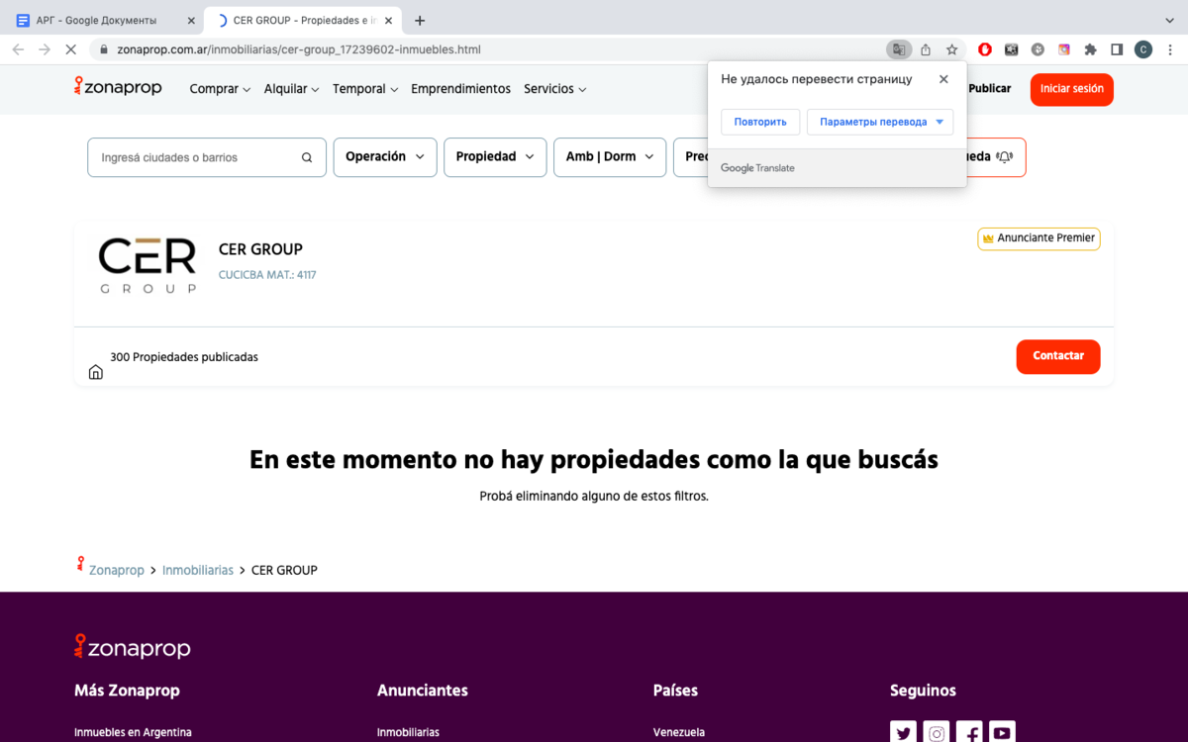
Task: Open the Параметры перевода dropdown
Action: coord(880,122)
